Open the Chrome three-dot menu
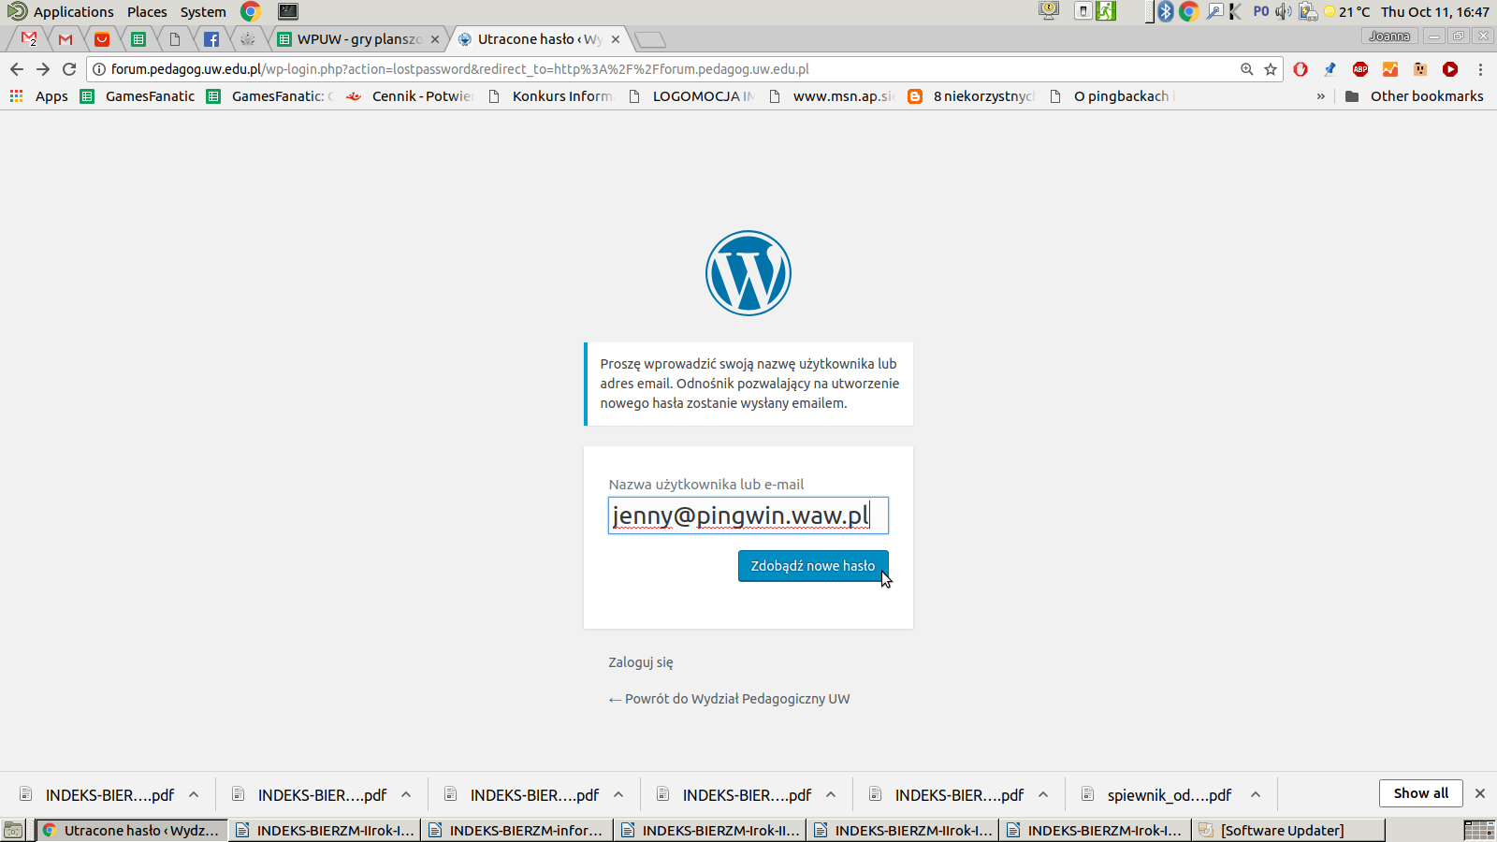This screenshot has height=842, width=1497. point(1480,69)
